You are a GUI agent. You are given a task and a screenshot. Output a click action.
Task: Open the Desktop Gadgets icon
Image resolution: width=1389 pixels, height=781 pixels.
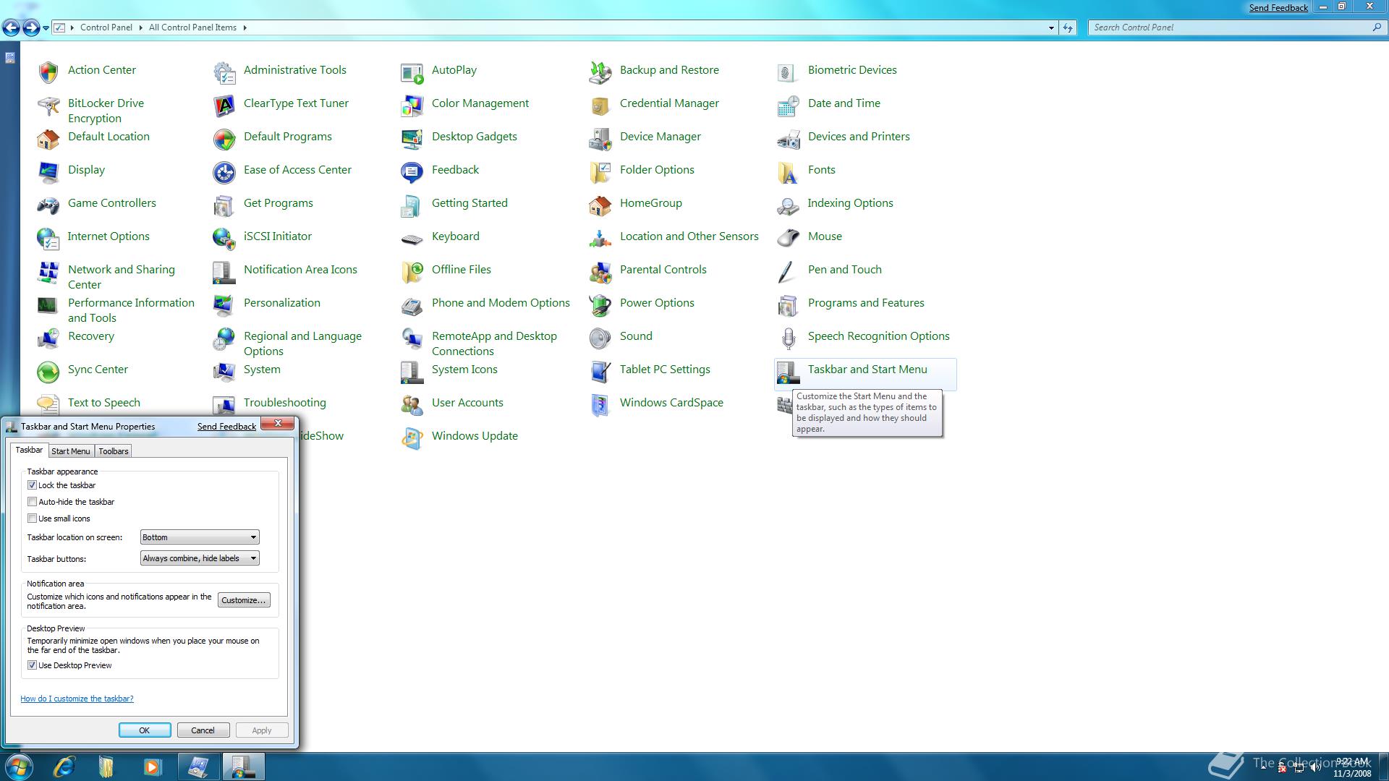[x=412, y=139]
